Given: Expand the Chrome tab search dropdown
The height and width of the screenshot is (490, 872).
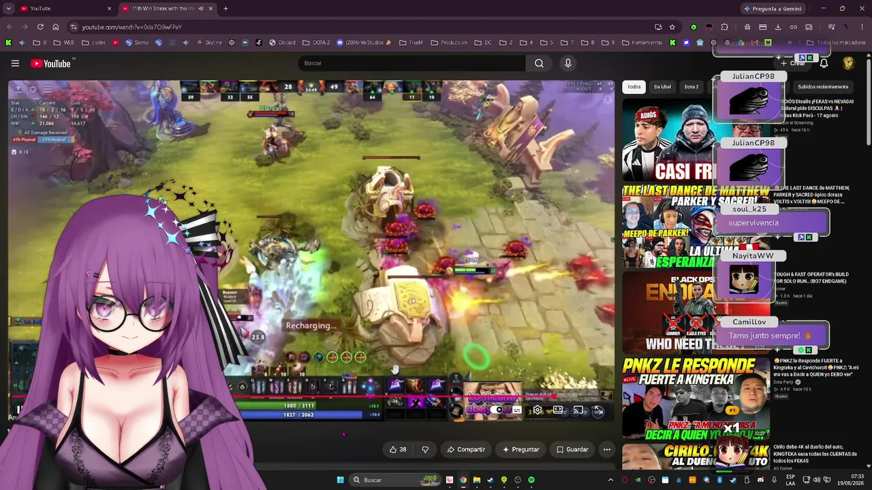Looking at the screenshot, I should tap(8, 8).
